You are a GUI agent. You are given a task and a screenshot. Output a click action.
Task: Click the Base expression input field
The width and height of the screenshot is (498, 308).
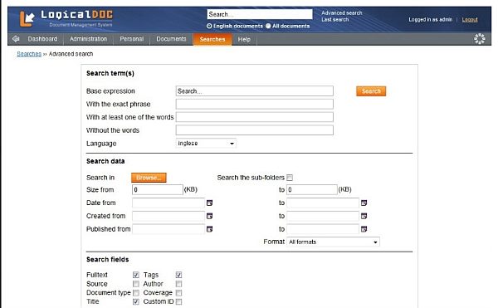255,91
